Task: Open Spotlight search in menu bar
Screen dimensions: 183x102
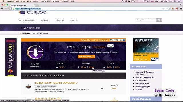Action: point(175,1)
